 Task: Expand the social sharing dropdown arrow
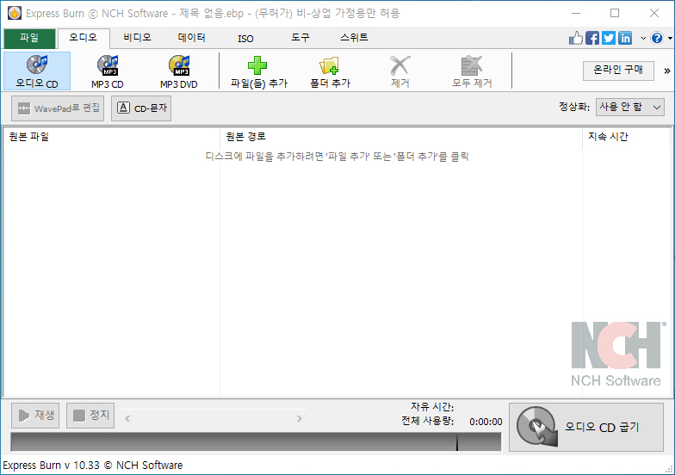pyautogui.click(x=643, y=38)
